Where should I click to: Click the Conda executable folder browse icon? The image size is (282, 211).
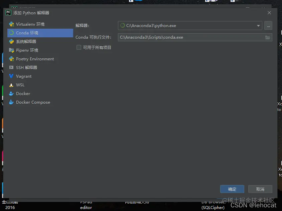tap(268, 37)
